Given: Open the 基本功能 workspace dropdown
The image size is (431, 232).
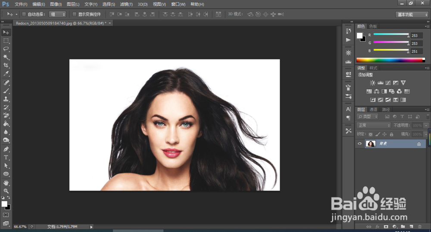Looking at the screenshot, I should [412, 15].
